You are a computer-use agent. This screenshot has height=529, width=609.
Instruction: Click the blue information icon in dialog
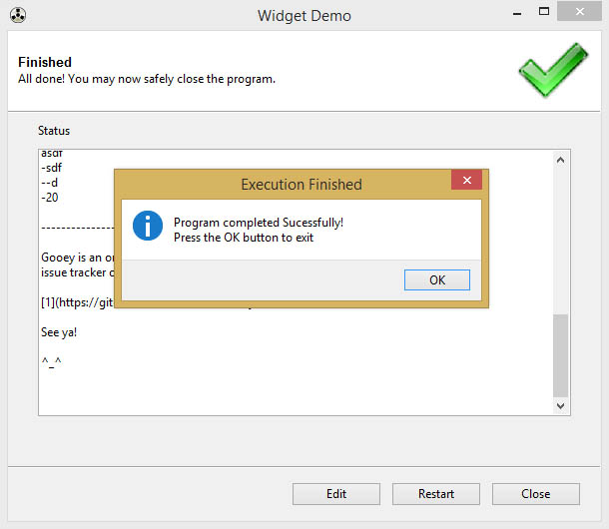click(148, 226)
